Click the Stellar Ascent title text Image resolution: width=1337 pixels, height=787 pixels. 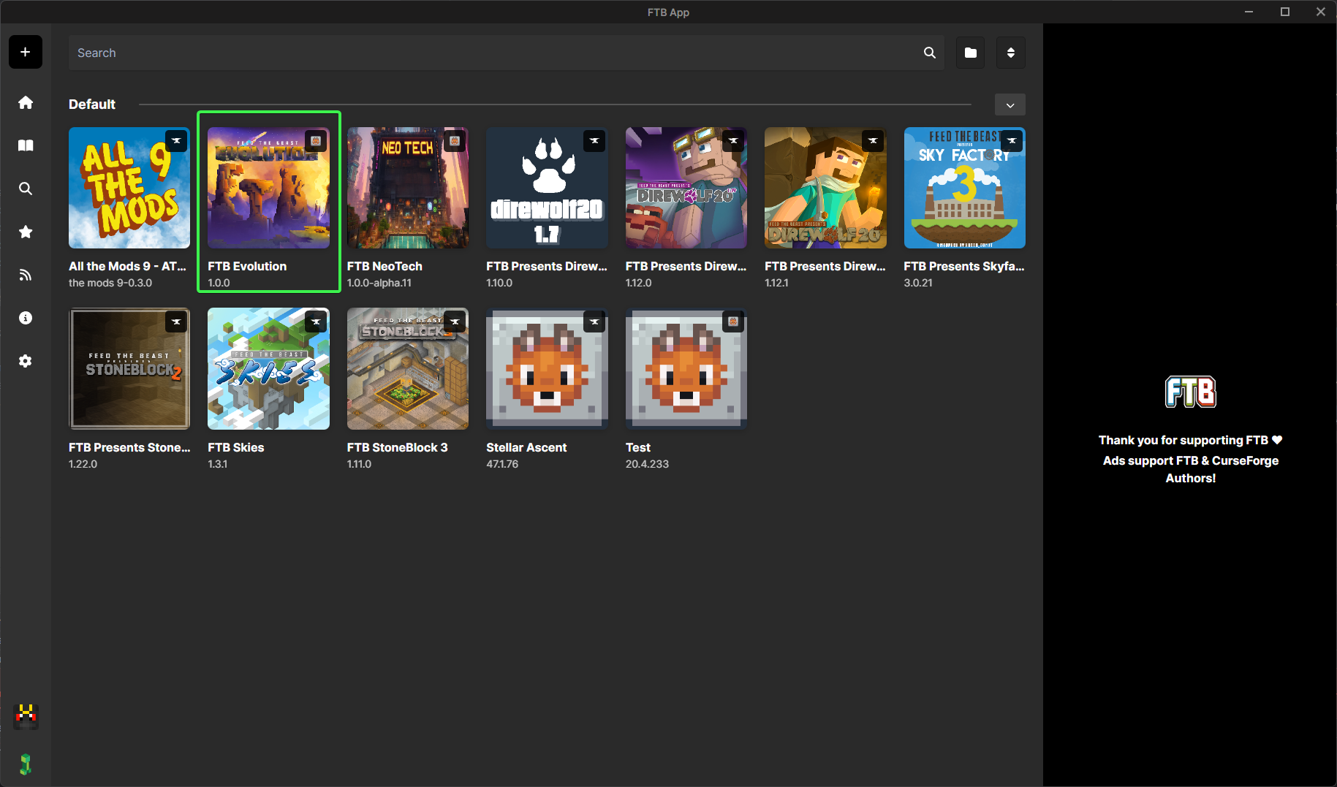coord(526,447)
